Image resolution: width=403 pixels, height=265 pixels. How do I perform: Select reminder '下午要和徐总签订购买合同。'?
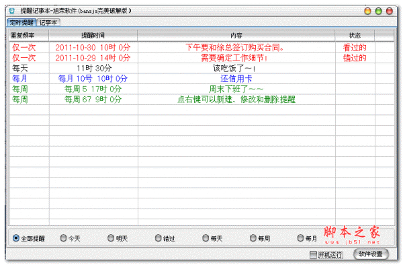(x=234, y=48)
